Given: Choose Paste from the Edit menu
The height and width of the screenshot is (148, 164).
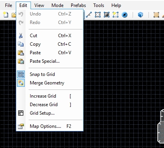Looking at the screenshot, I should pyautogui.click(x=50, y=53).
